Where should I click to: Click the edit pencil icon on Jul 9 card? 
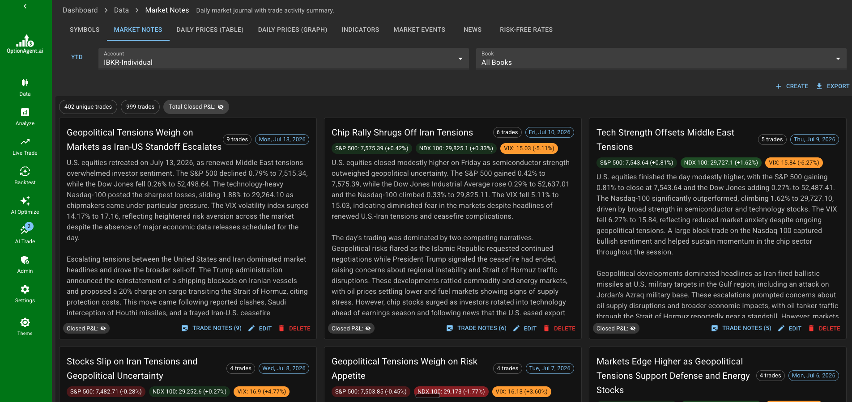781,328
